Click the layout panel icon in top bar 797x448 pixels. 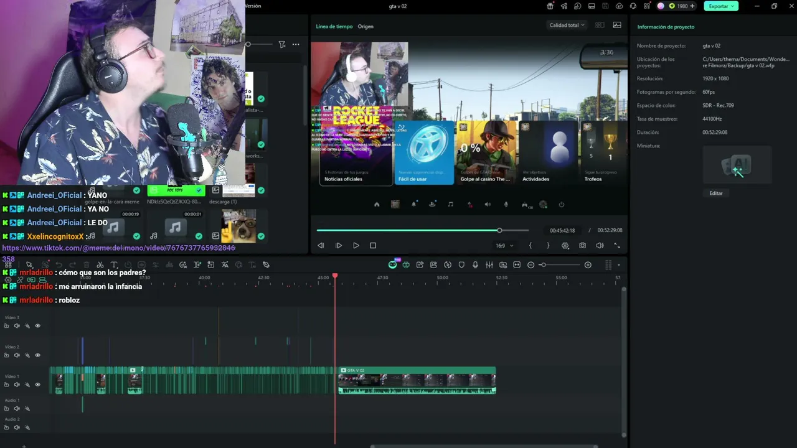click(x=592, y=6)
